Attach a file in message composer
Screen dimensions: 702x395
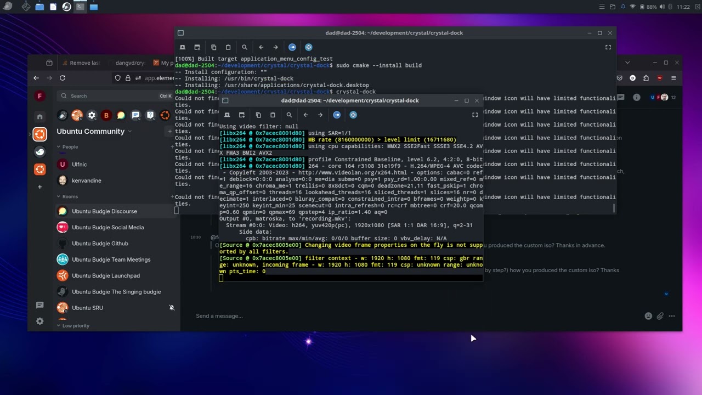point(660,316)
